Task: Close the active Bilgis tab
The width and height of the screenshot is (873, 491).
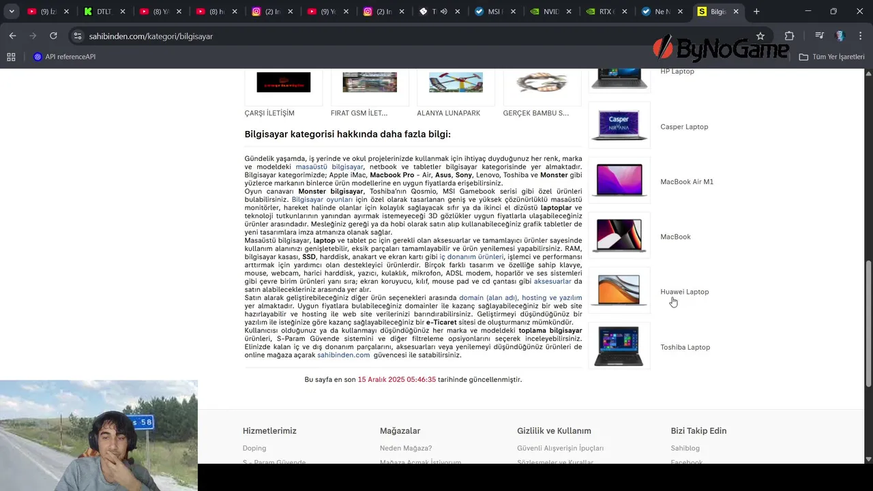Action: [737, 12]
